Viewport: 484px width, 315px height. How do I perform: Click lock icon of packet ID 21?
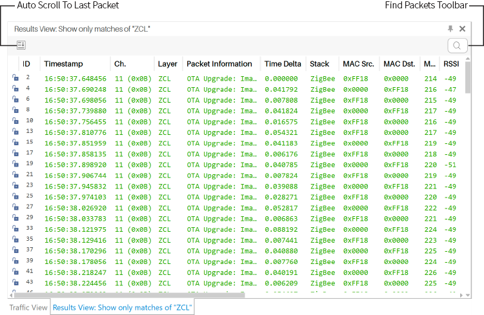pyautogui.click(x=15, y=175)
